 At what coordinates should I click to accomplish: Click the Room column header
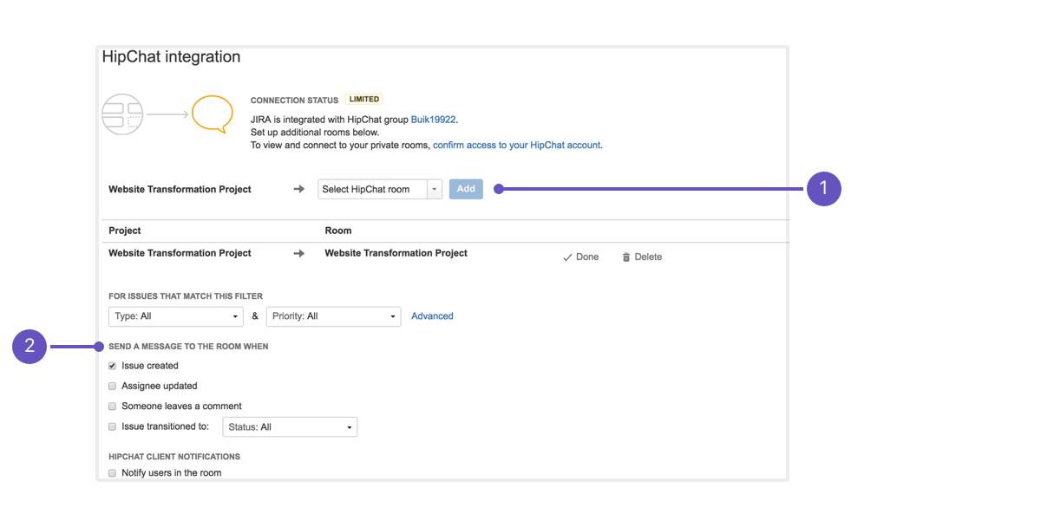(338, 231)
